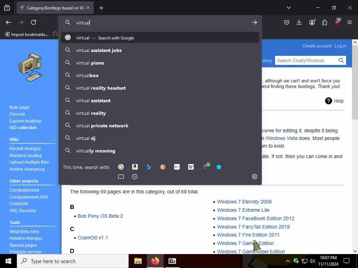Open the Windows 7 Eternity 2009 page

coord(244,202)
